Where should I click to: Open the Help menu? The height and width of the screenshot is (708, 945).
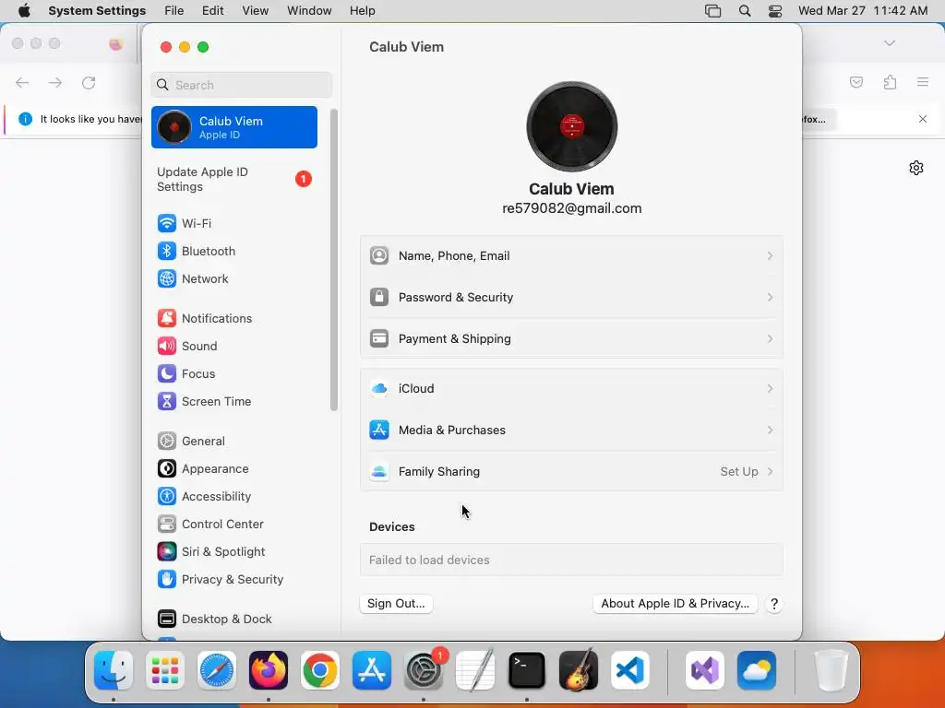(362, 11)
